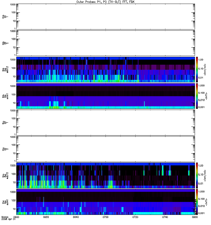Select the thb fbk scm1 color bar

pyautogui.click(x=197, y=96)
